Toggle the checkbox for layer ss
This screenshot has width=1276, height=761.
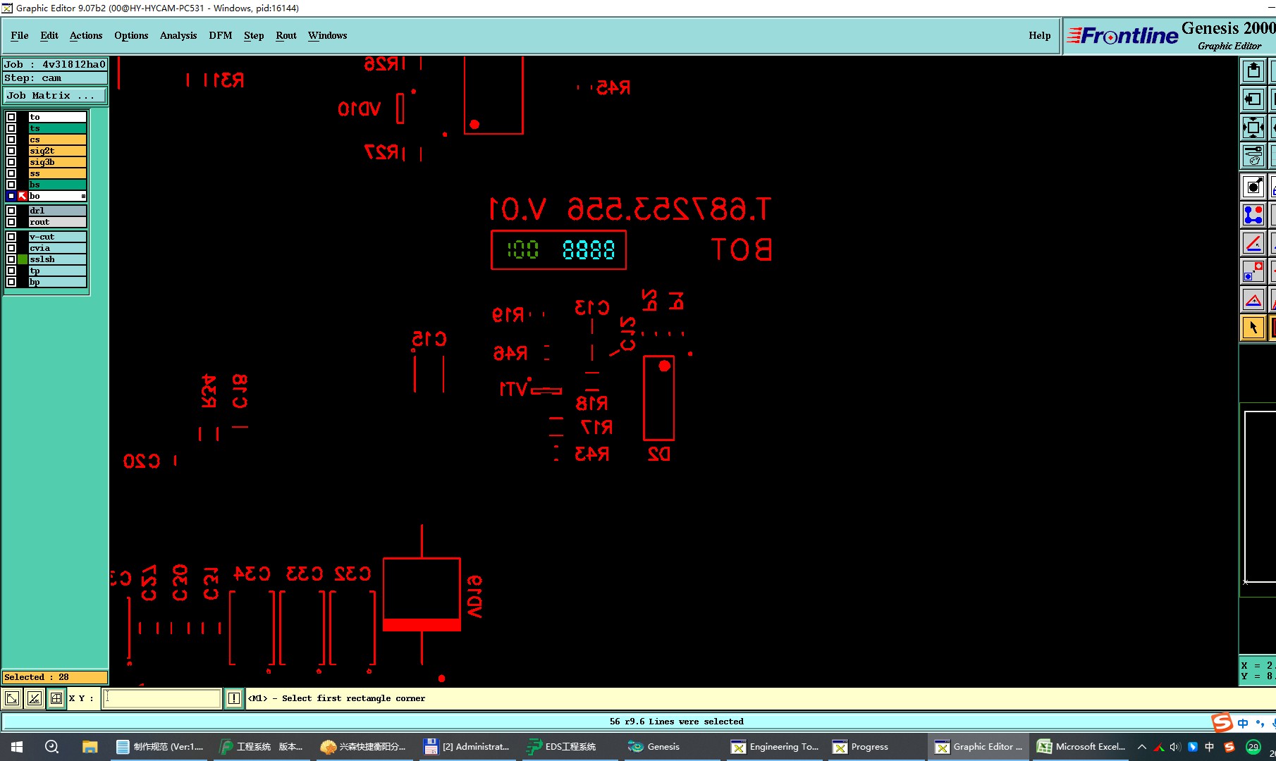click(11, 173)
